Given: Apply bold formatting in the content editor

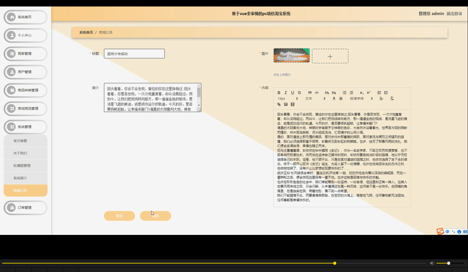Looking at the screenshot, I should (x=279, y=93).
